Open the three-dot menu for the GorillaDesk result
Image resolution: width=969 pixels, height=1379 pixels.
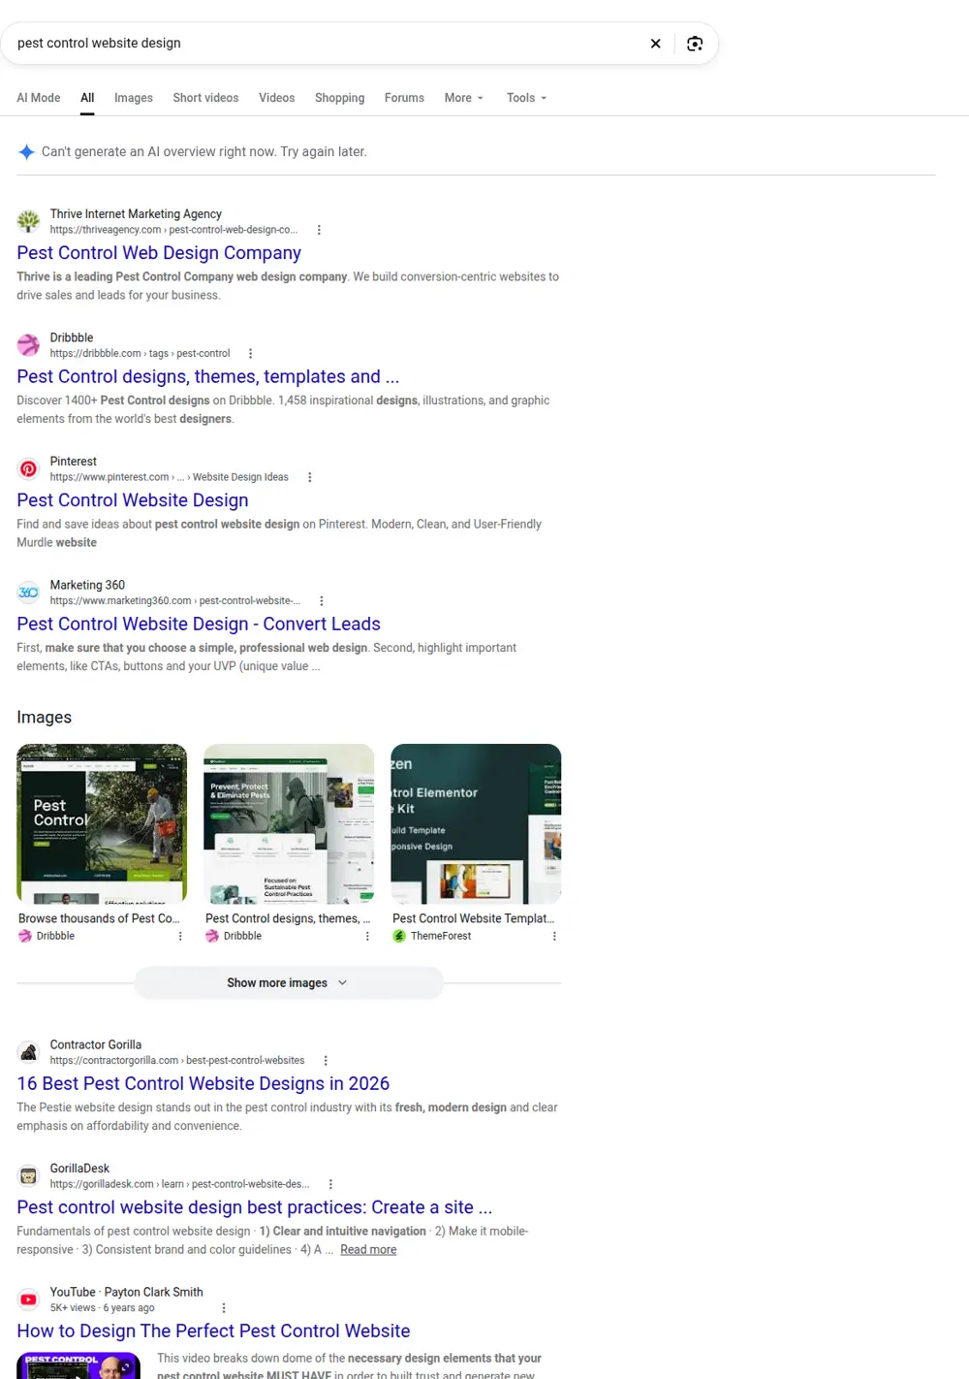click(x=330, y=1185)
